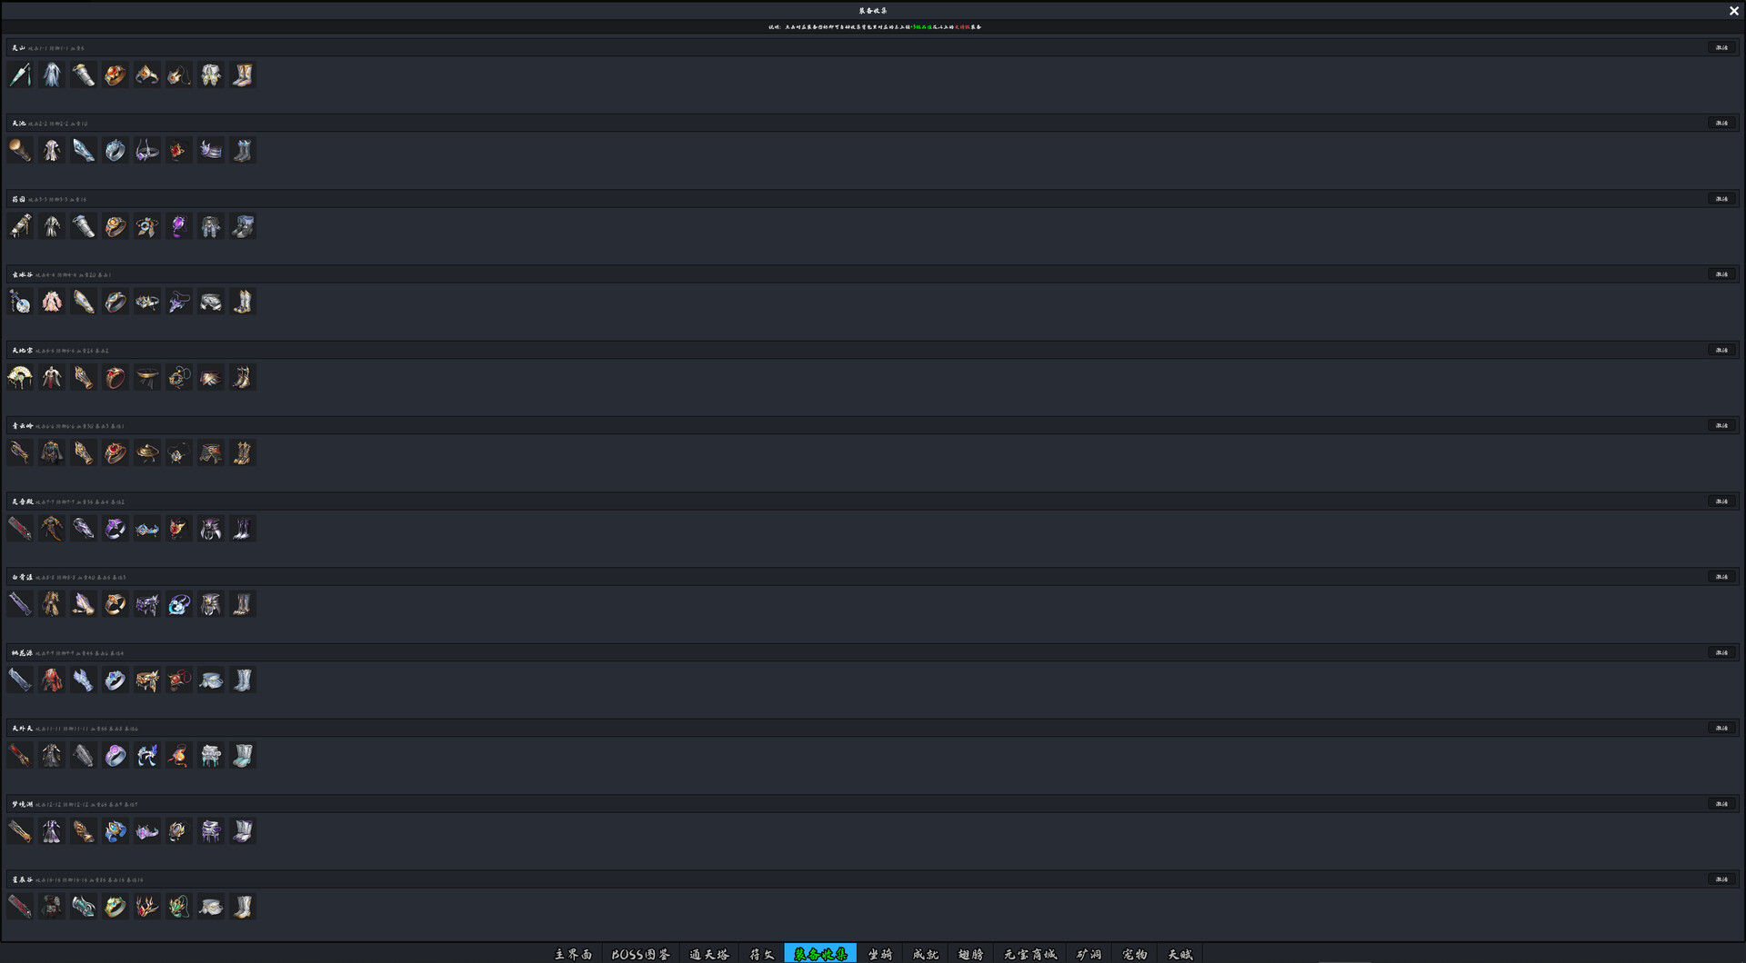Go to the 元宝商城 tab

click(x=1029, y=954)
